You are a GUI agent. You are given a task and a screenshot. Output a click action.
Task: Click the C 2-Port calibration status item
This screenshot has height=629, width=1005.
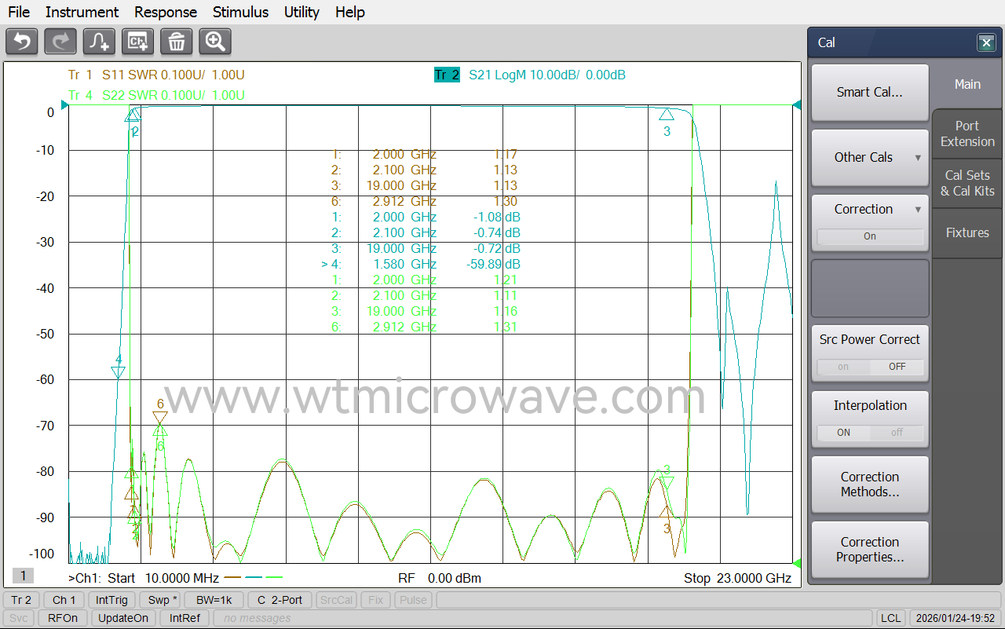point(280,599)
